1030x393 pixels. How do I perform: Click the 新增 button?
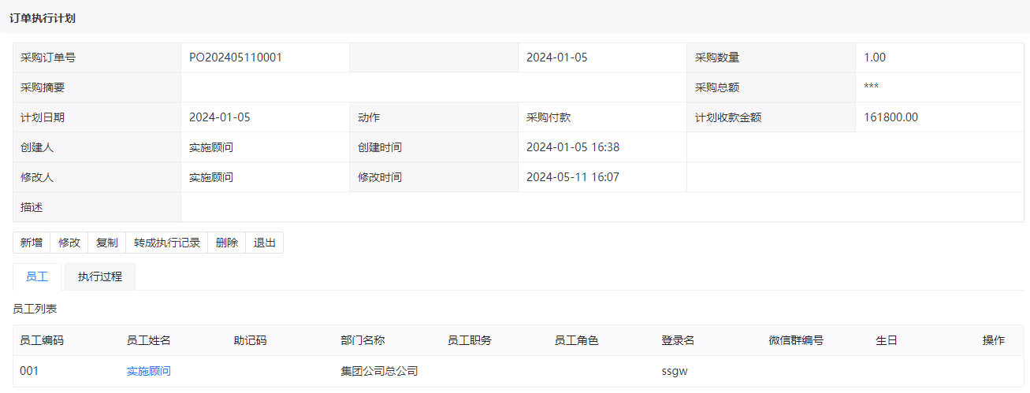click(32, 243)
